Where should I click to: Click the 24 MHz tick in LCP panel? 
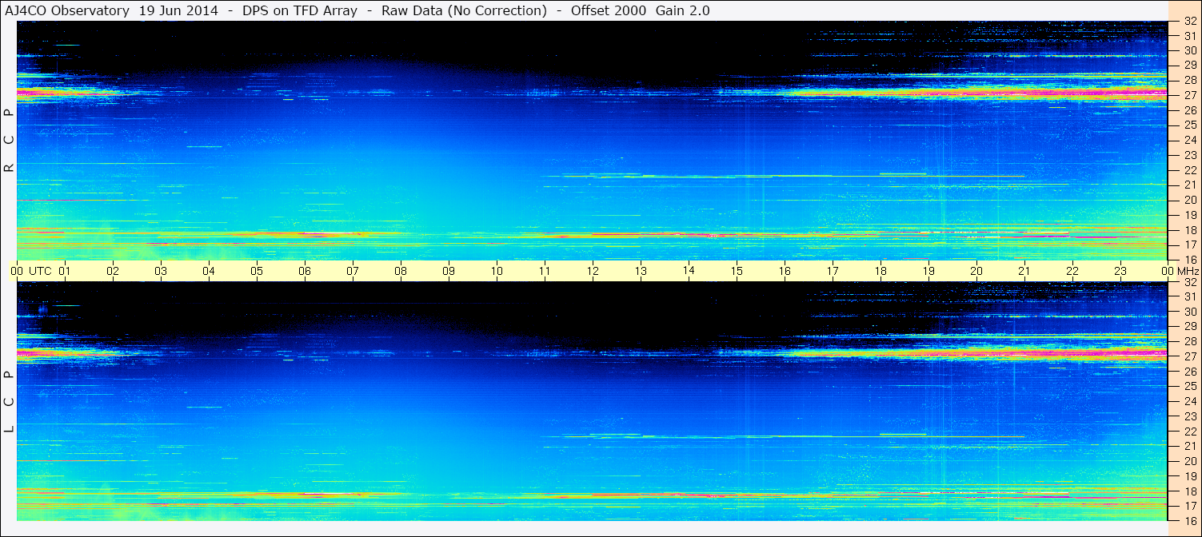1190,401
